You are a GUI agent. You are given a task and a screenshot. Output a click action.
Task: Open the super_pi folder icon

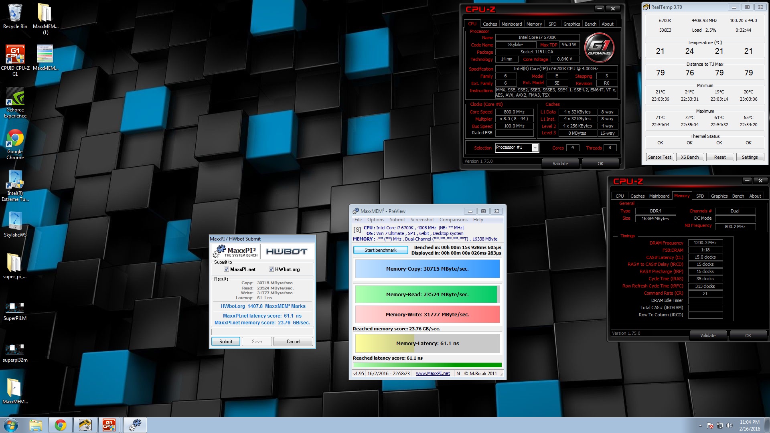(x=15, y=266)
